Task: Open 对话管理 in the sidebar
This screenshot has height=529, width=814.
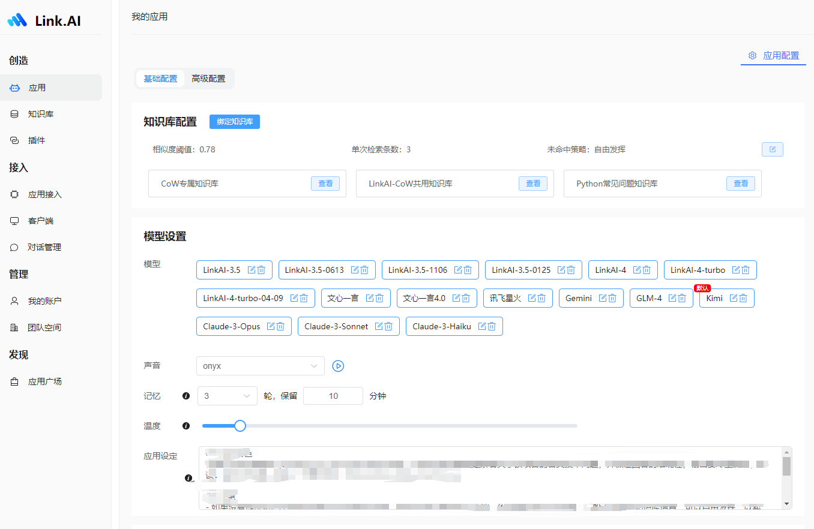Action: point(51,247)
